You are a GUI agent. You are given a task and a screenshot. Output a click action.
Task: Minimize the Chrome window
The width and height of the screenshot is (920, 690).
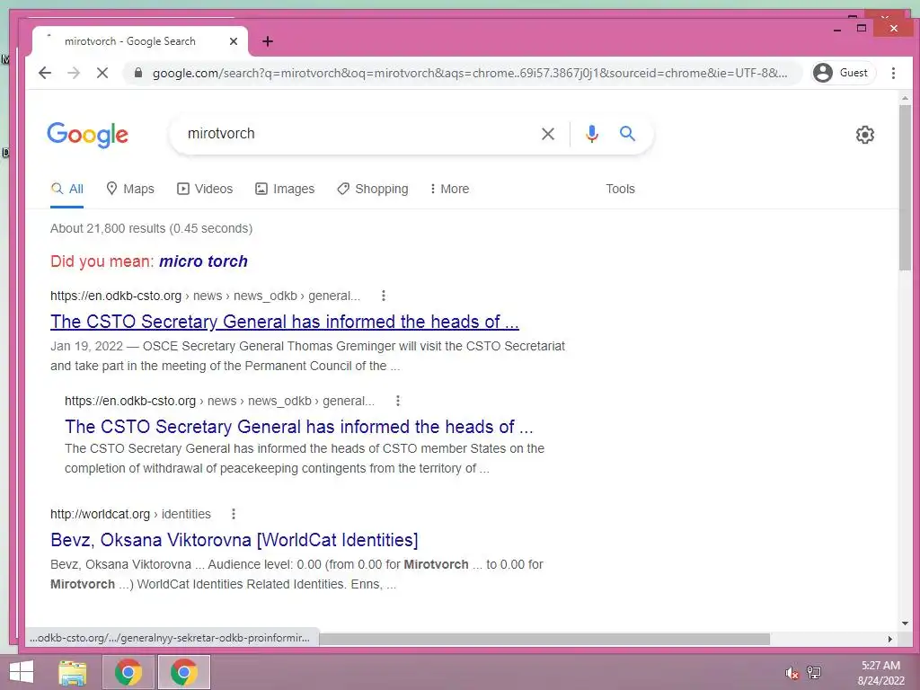(837, 29)
